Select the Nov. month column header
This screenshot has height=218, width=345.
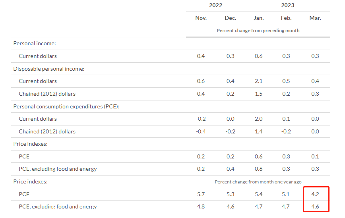(x=201, y=18)
